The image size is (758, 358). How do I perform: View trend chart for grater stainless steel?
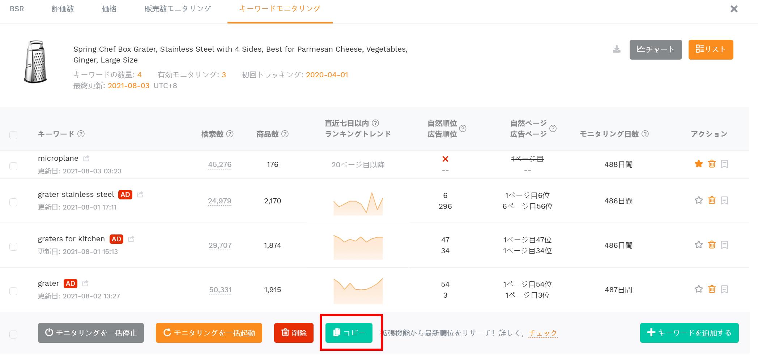(358, 204)
